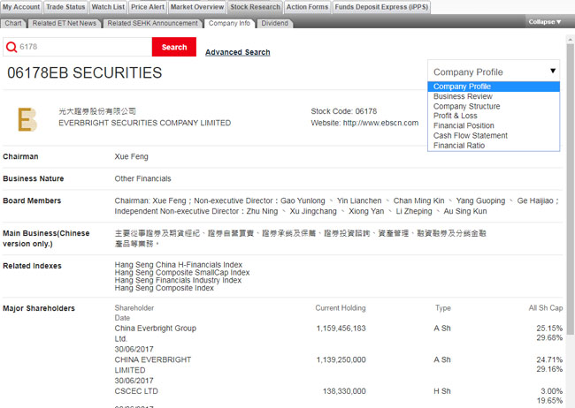
Task: Click the page vertical scrollbar thumb
Action: tap(570, 189)
